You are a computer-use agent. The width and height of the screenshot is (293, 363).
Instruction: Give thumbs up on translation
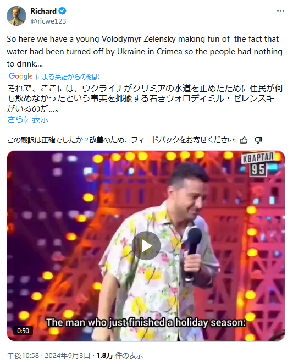244,140
